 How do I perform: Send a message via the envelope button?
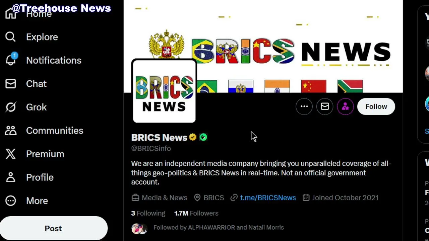coord(325,106)
